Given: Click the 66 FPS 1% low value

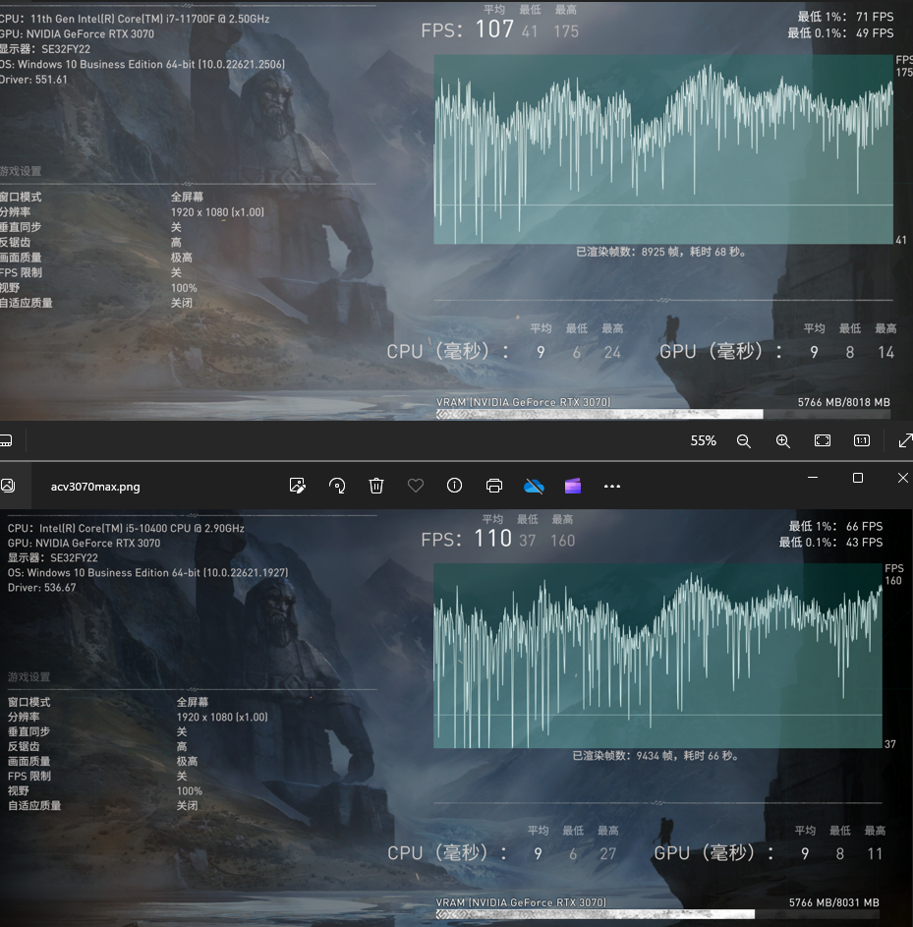Looking at the screenshot, I should pyautogui.click(x=864, y=526).
